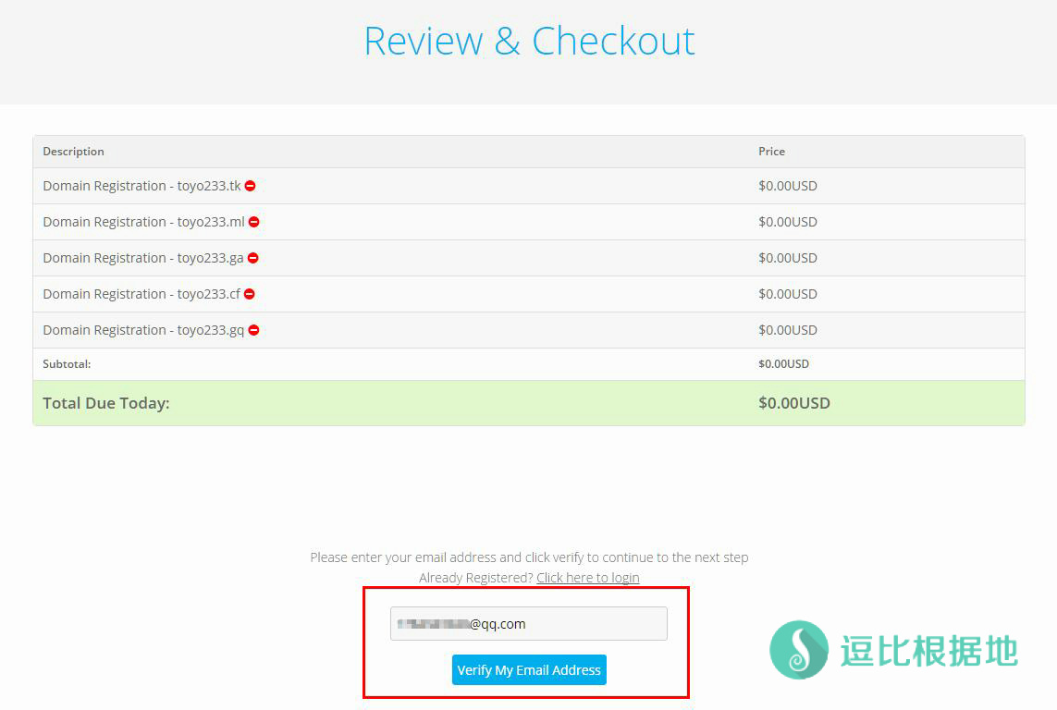Delete toyo233.gq domain registration item
This screenshot has height=710, width=1057.
253,330
